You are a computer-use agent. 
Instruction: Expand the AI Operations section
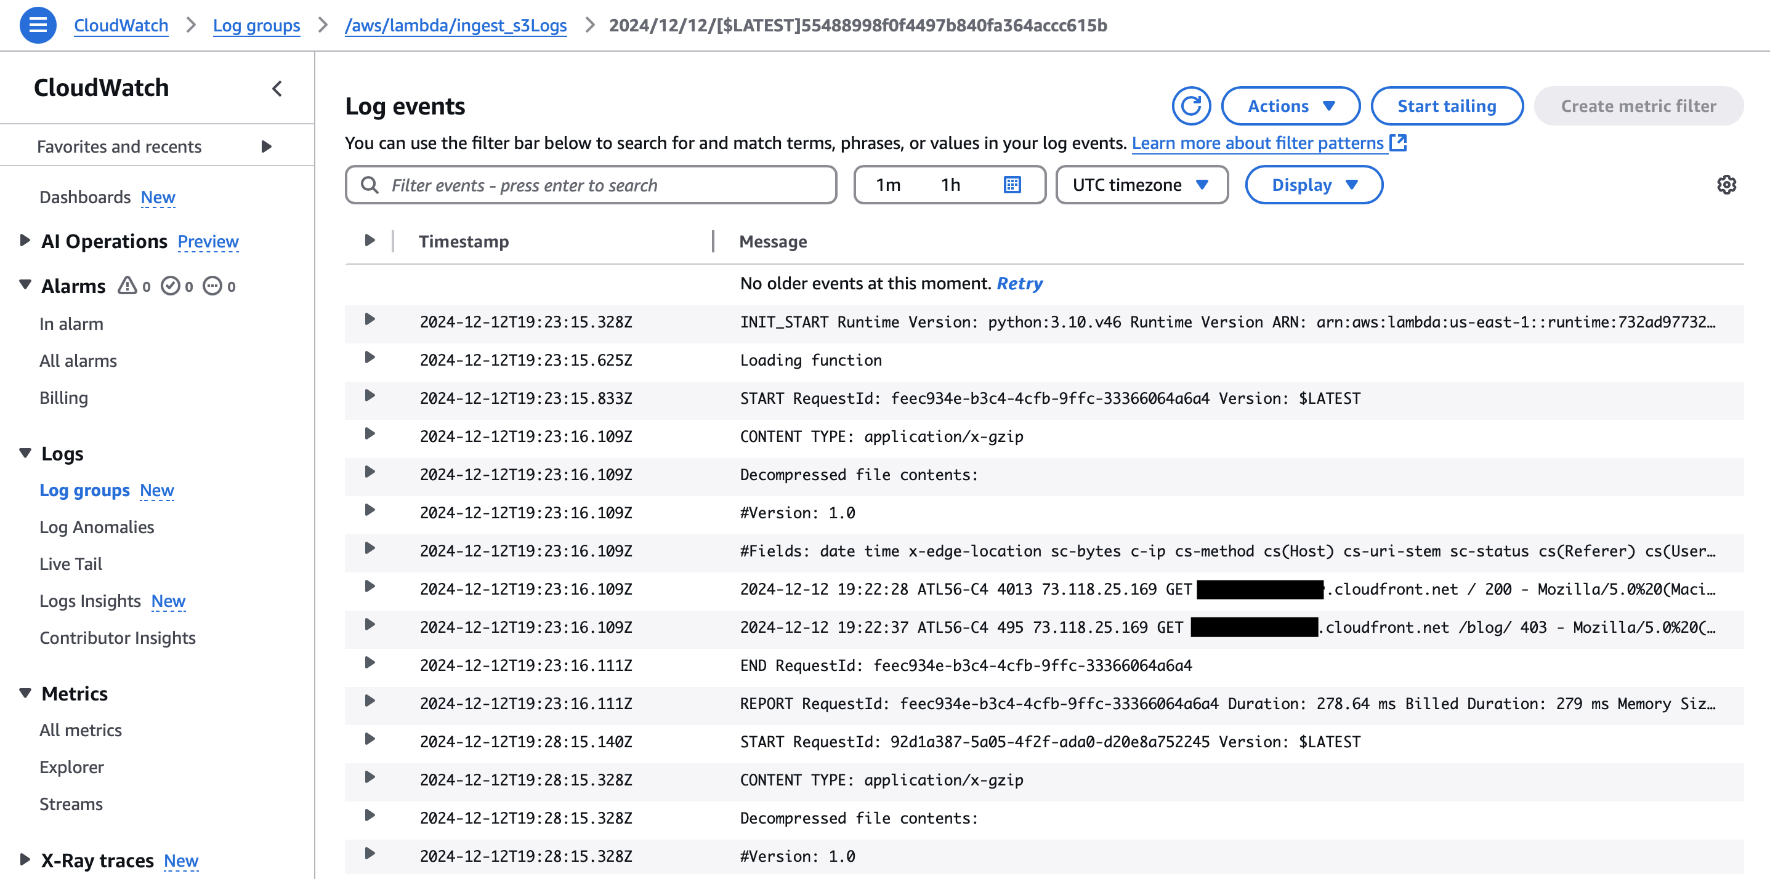[25, 240]
